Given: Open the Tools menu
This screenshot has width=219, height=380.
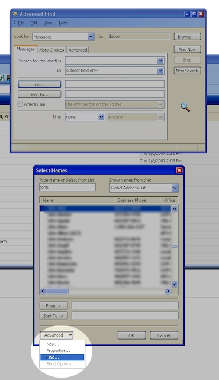Looking at the screenshot, I should coord(63,23).
